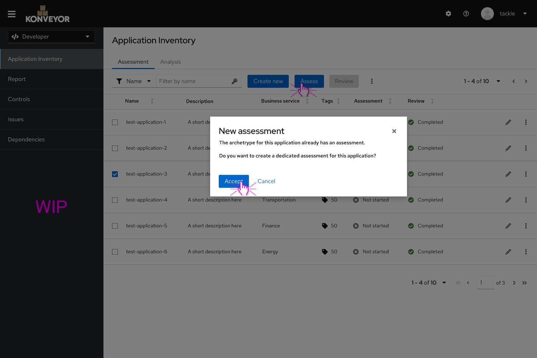The height and width of the screenshot is (358, 537).
Task: Accept the new assessment dialog
Action: coord(234,181)
